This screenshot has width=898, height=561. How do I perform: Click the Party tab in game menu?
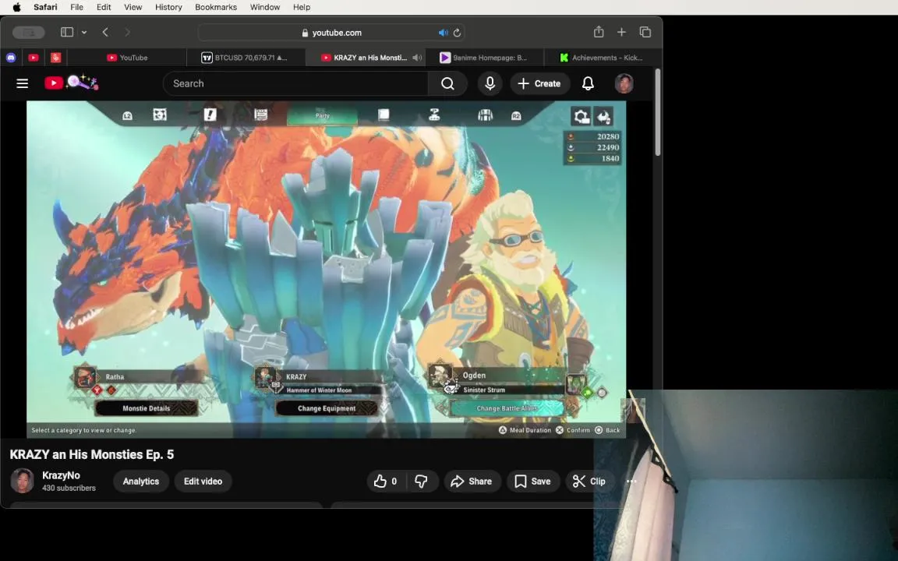(x=323, y=115)
